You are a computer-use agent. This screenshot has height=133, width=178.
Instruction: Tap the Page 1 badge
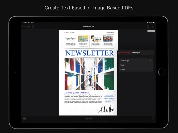click(x=151, y=31)
